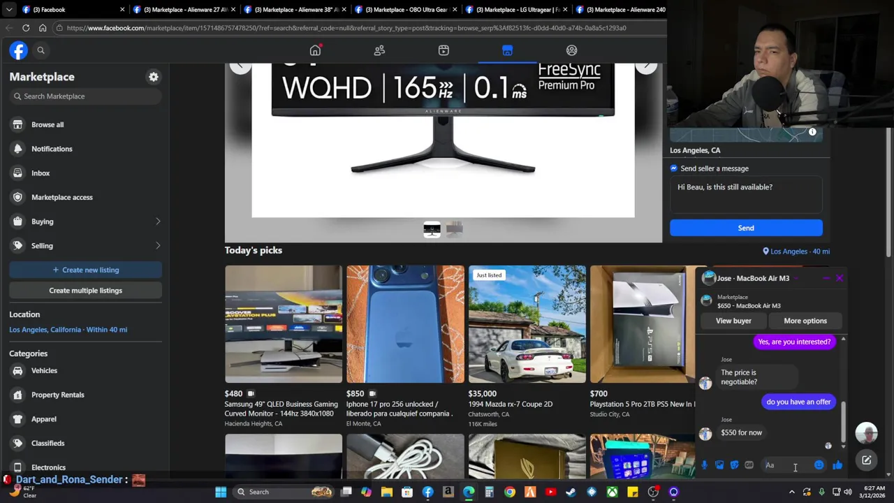Open Marketplace access
This screenshot has height=503, width=894.
[x=85, y=197]
